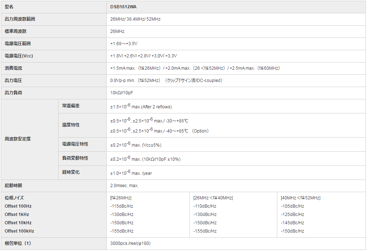Click the -40～+85℃ (Option) temperature line
The width and height of the screenshot is (367, 251).
(159, 131)
